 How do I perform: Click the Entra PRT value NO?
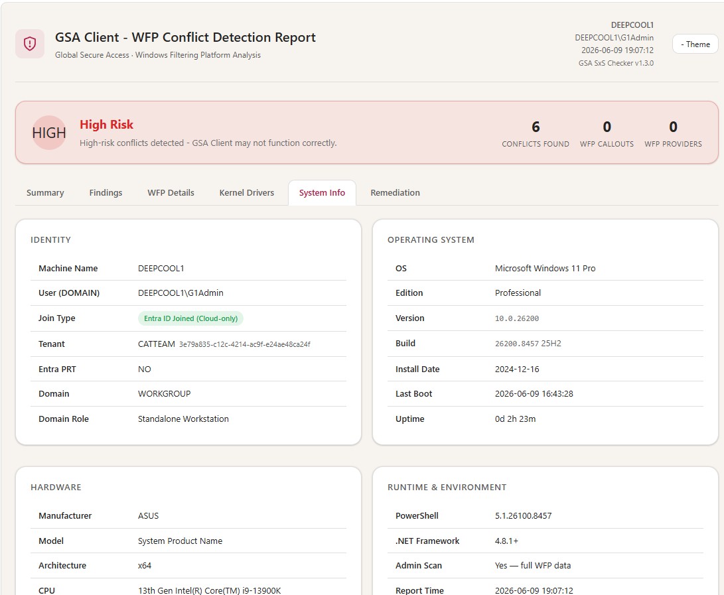pos(145,369)
